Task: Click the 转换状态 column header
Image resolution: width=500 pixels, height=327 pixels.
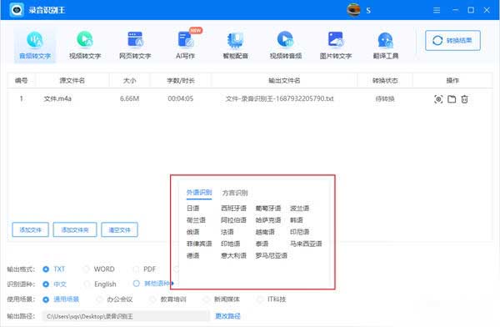Action: click(385, 80)
